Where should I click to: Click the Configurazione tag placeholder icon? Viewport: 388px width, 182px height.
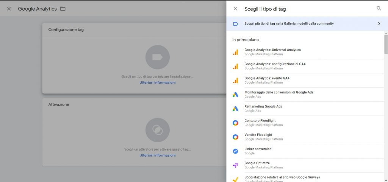coord(157,57)
